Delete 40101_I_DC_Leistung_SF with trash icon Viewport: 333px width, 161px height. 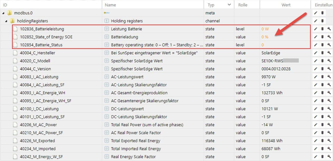(322, 117)
